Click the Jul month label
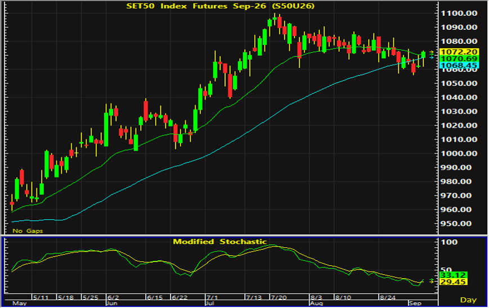Image resolution: width=489 pixels, height=308 pixels. tap(210, 304)
